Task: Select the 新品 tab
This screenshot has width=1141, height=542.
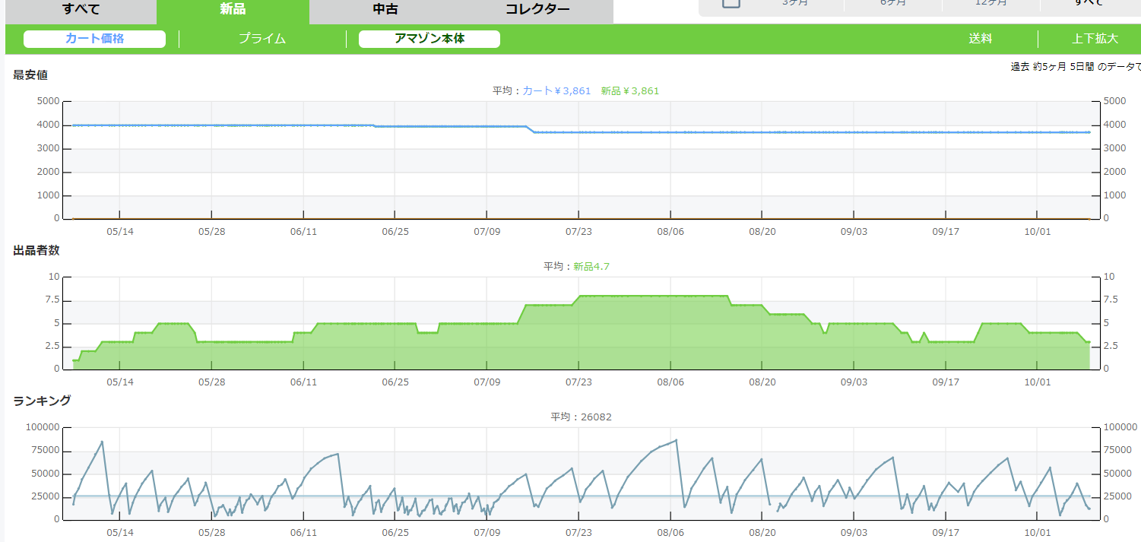Action: tap(233, 10)
